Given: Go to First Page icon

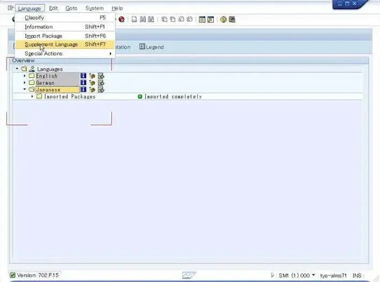Looking at the screenshot, I should point(165,19).
